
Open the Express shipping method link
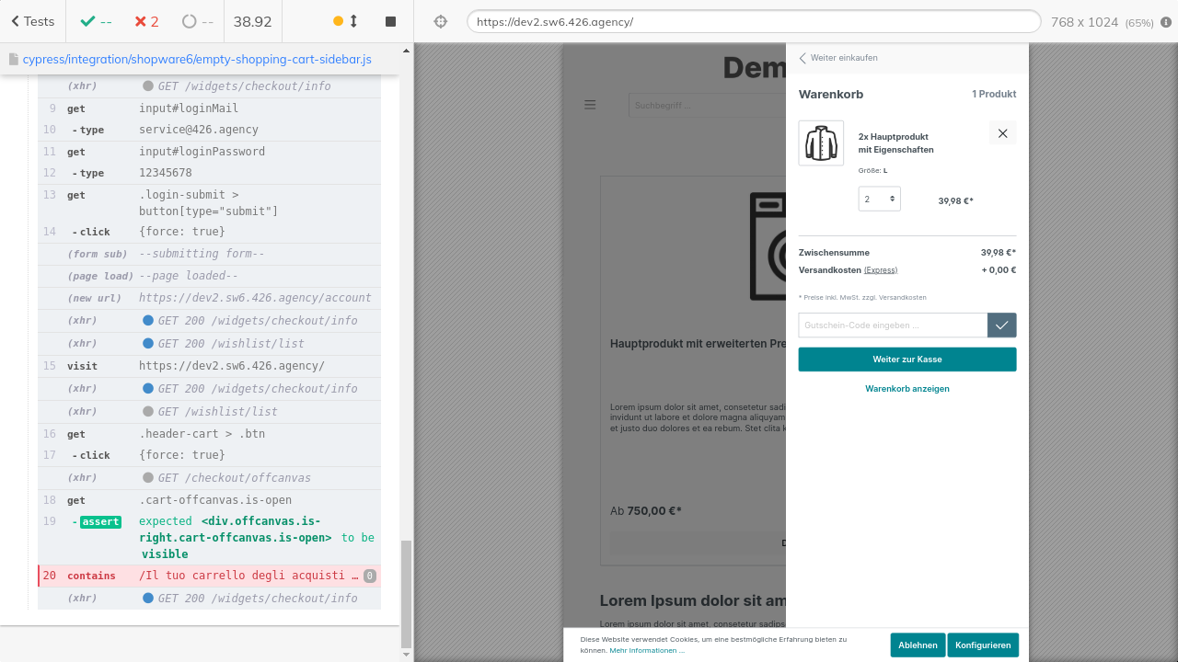click(880, 270)
